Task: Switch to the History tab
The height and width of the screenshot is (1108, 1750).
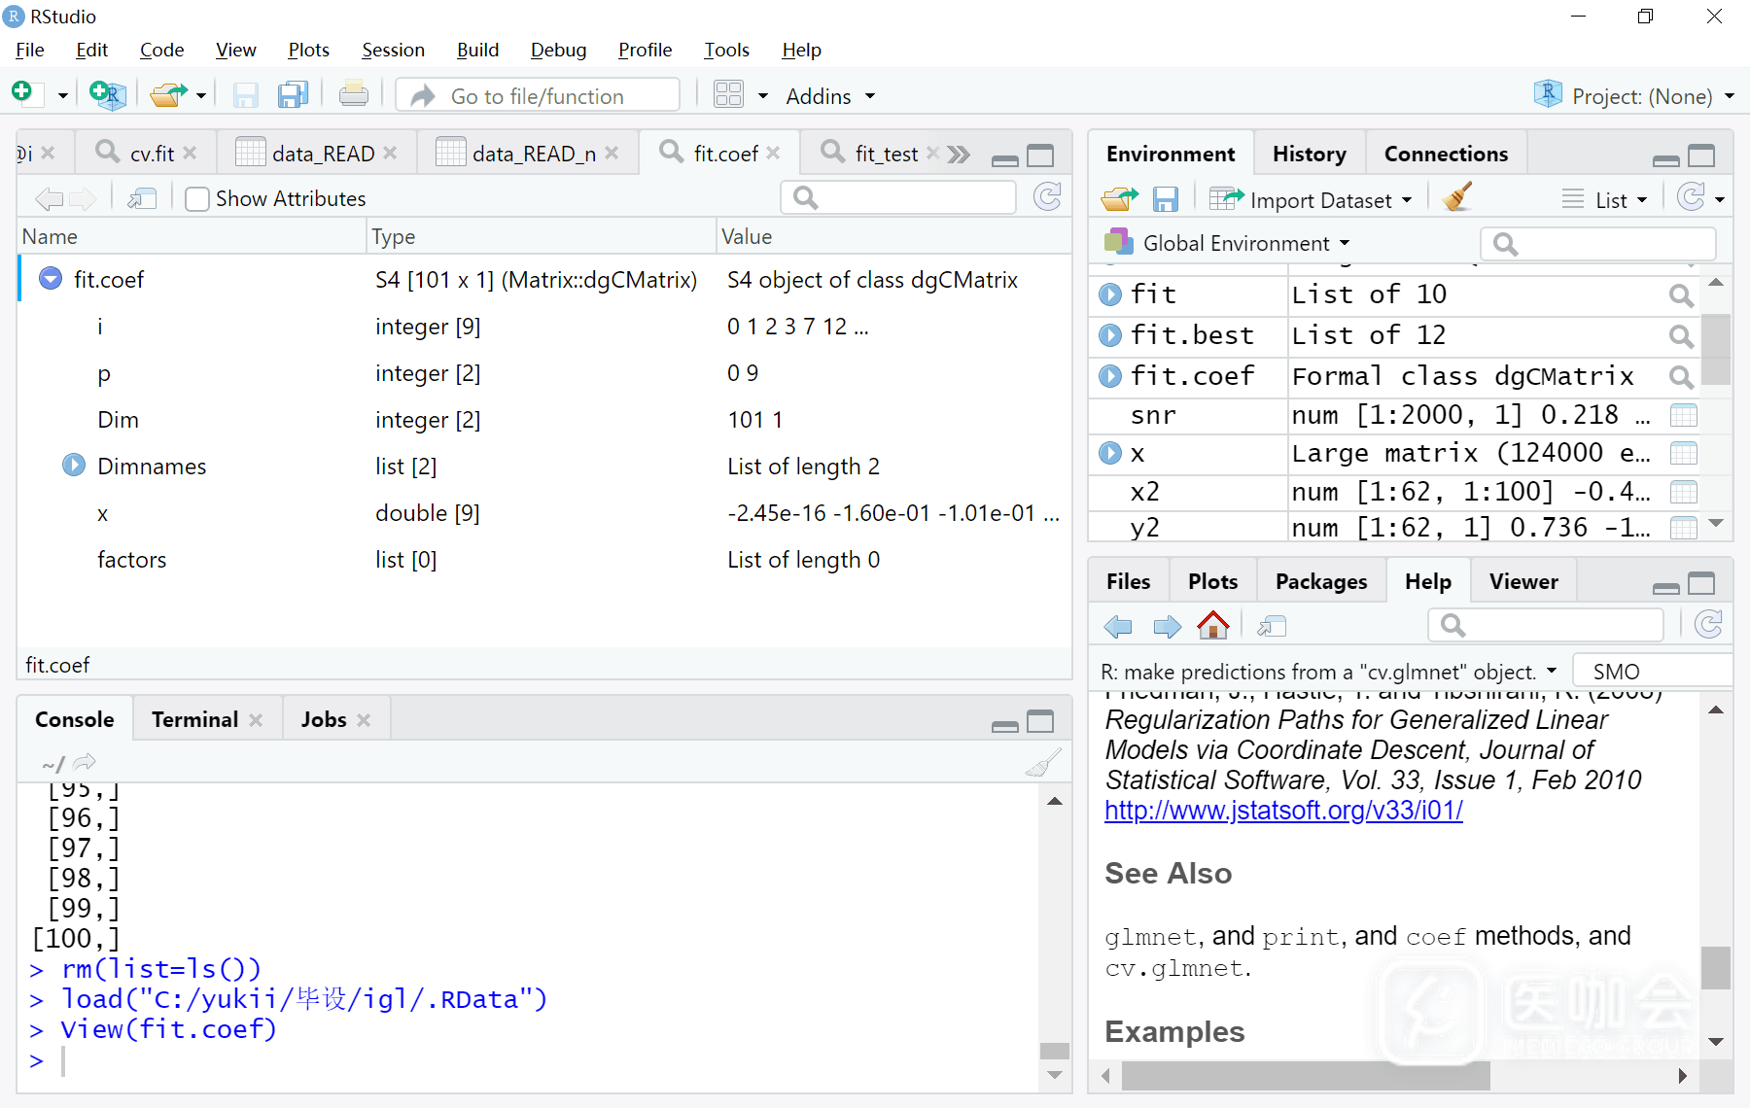Action: [x=1309, y=154]
